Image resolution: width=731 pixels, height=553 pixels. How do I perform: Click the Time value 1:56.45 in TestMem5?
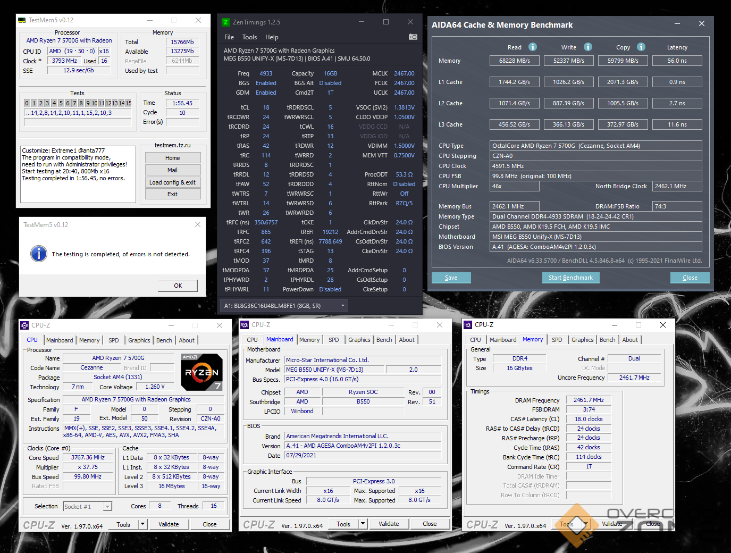click(x=182, y=103)
